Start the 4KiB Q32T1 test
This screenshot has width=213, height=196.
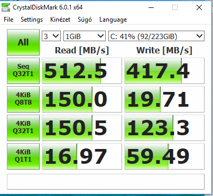click(23, 128)
